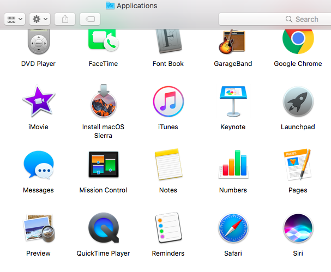Image resolution: width=331 pixels, height=272 pixels.
Task: Click the Share toolbar button
Action: (65, 19)
